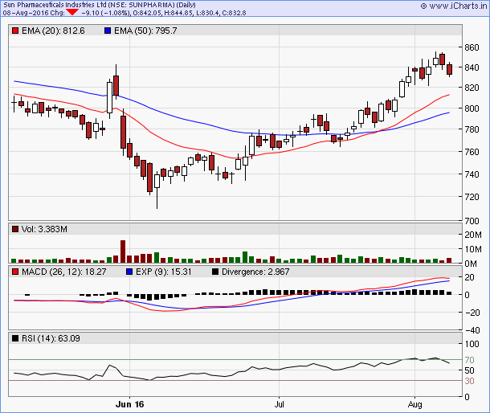
Task: Click the Jun 16 date axis label
Action: (x=129, y=404)
